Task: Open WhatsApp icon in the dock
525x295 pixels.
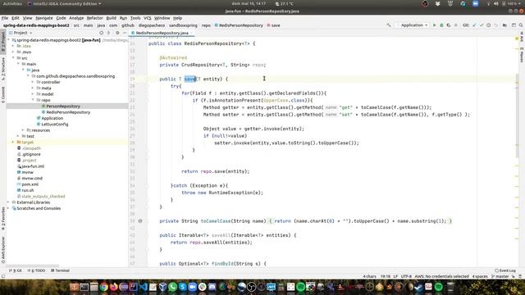Action: tap(173, 287)
